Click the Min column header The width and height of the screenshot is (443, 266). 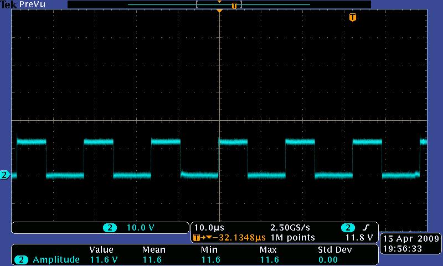pos(209,250)
